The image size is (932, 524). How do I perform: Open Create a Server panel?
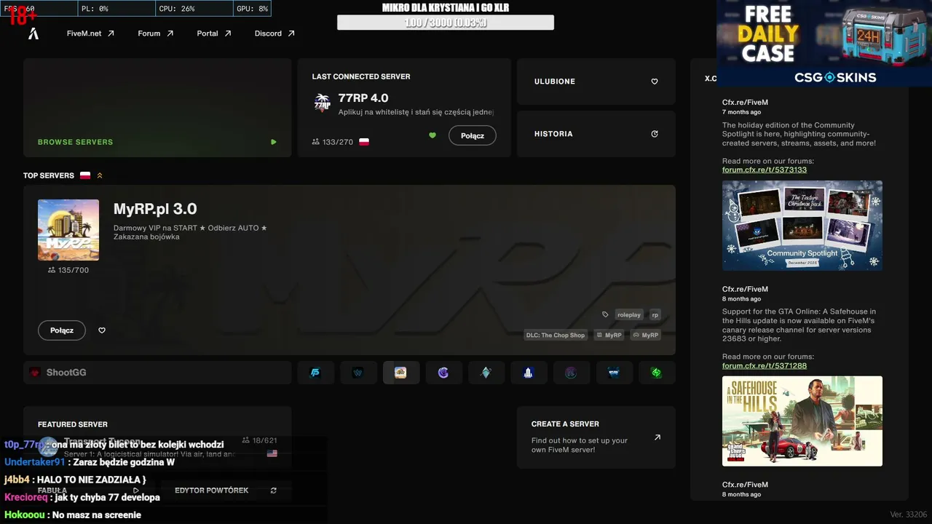tap(596, 437)
